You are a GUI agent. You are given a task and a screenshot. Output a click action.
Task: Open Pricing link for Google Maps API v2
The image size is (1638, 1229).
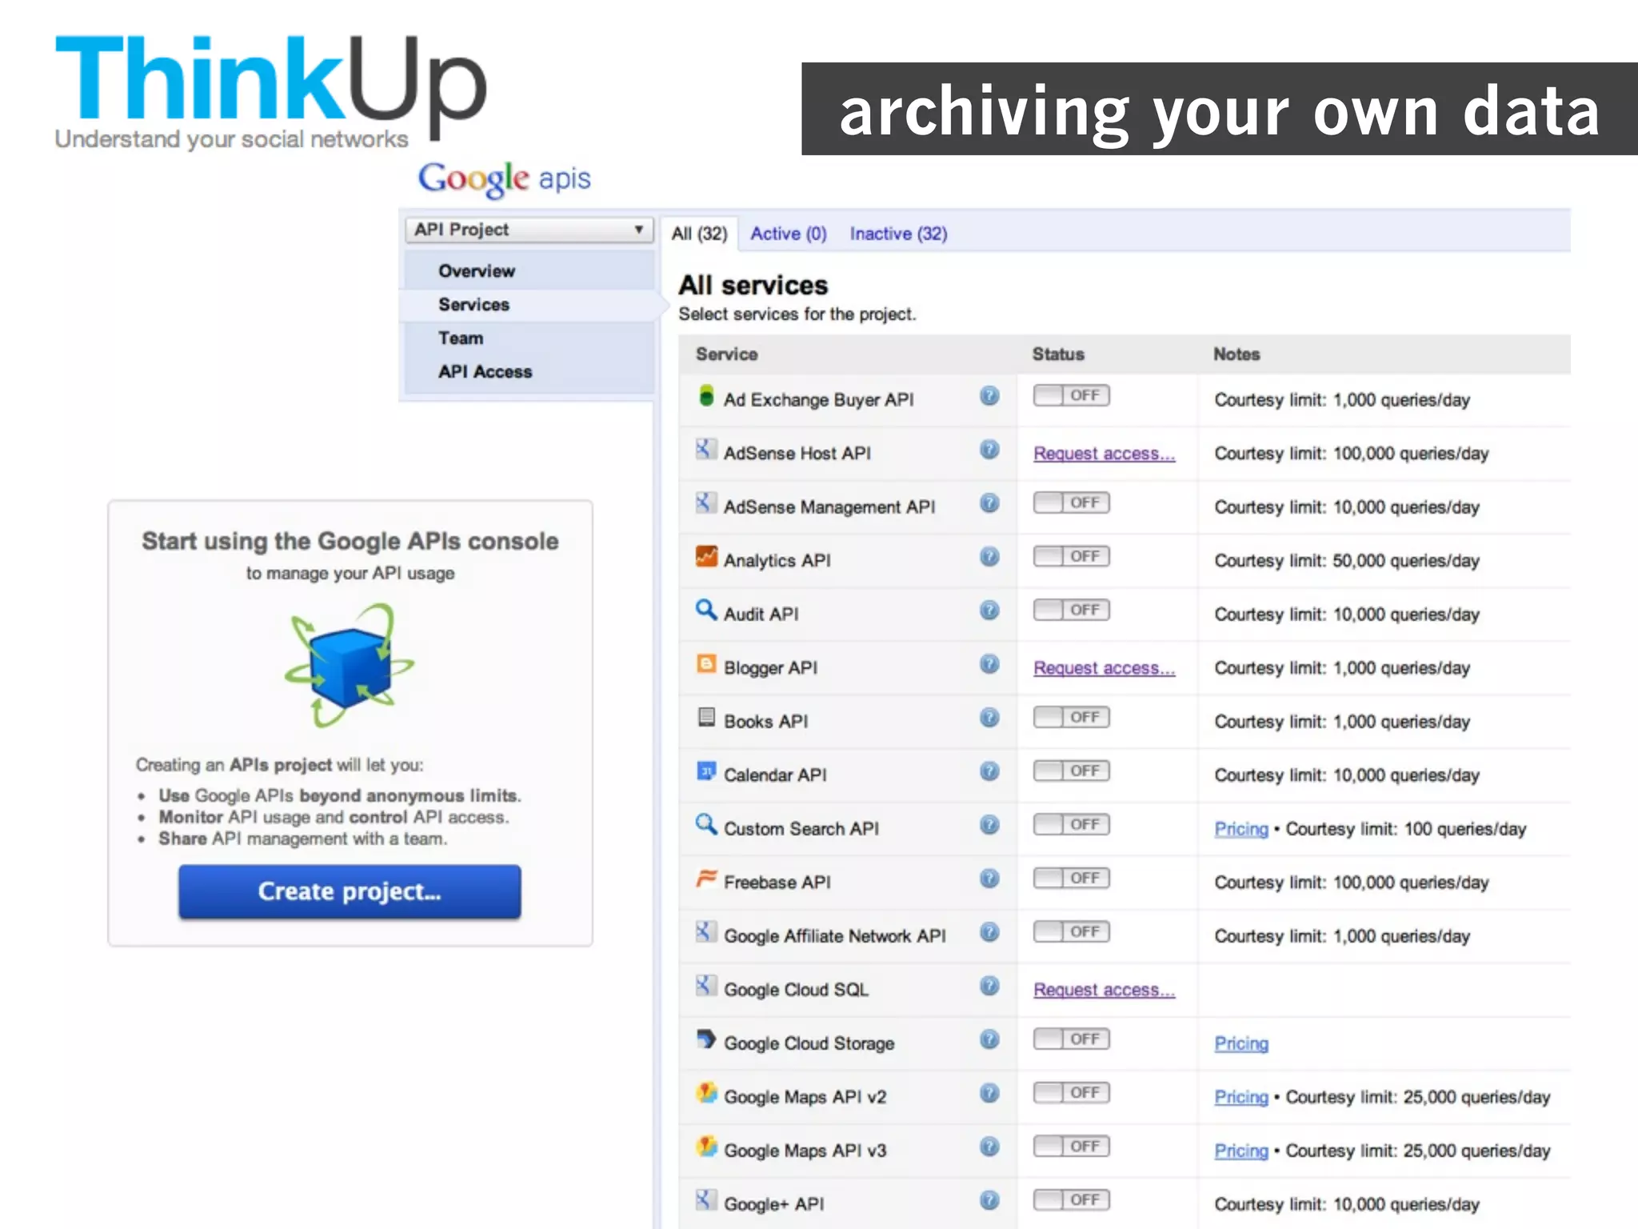1241,1097
